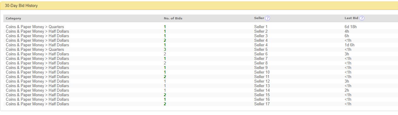Select the Seller 12 cell
Screen dimensions: 398x115
pos(262,81)
